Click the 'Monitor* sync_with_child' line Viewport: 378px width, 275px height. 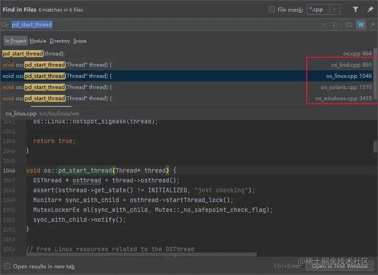(x=133, y=200)
